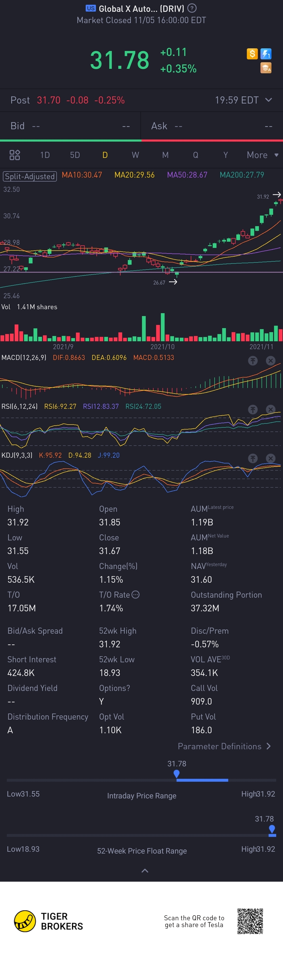This screenshot has width=283, height=961.
Task: Pin the MACD indicator panel to top
Action: (253, 361)
